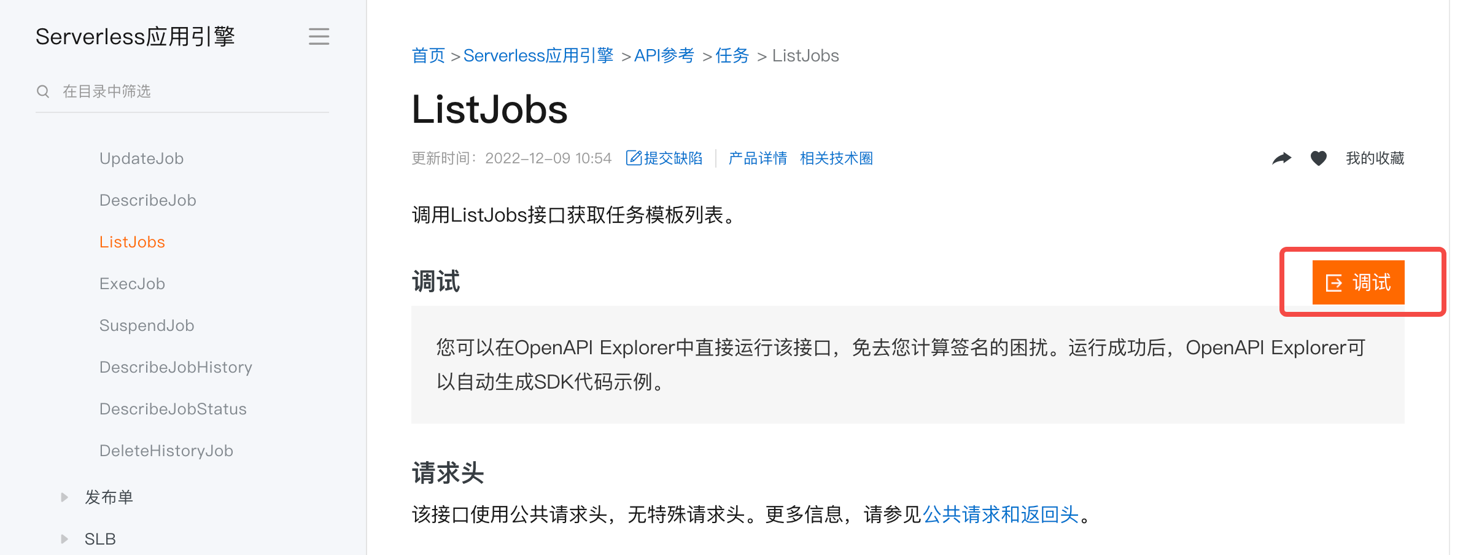Toggle the sidebar hamburger menu icon
This screenshot has width=1471, height=555.
pyautogui.click(x=319, y=37)
